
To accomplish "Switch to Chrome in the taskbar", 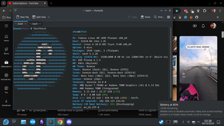I will pyautogui.click(x=60, y=122).
